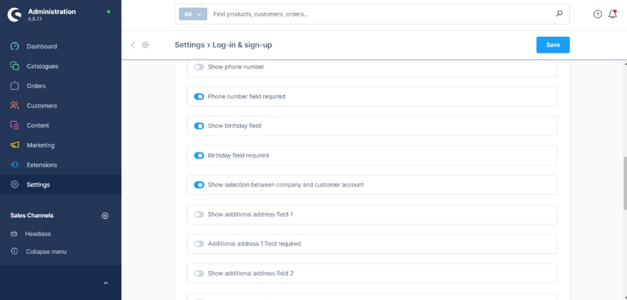Image resolution: width=627 pixels, height=300 pixels.
Task: Click the search input field
Action: pyautogui.click(x=382, y=14)
